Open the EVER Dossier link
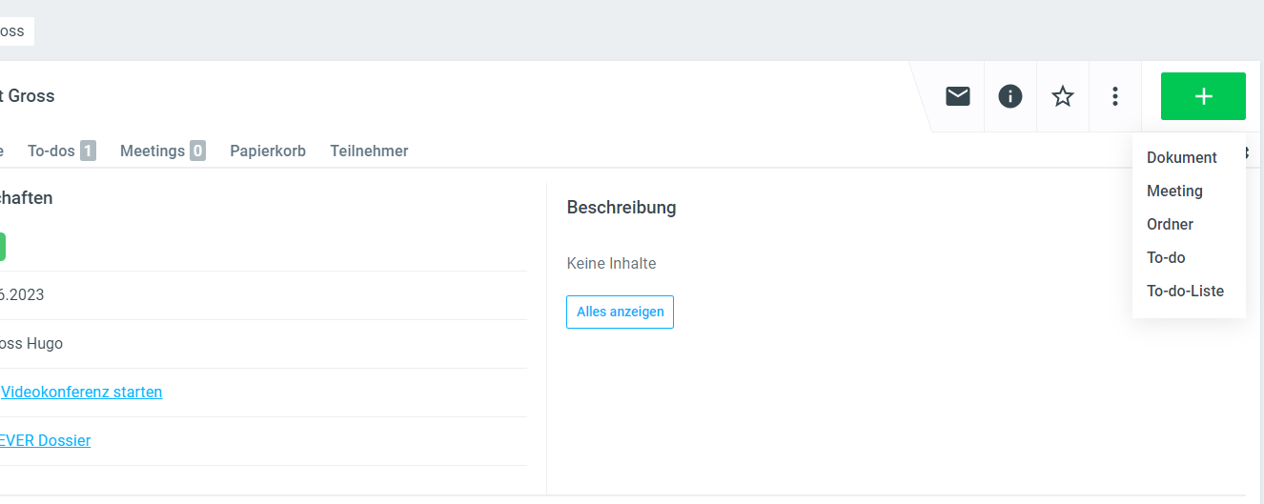The height and width of the screenshot is (504, 1264). tap(46, 440)
